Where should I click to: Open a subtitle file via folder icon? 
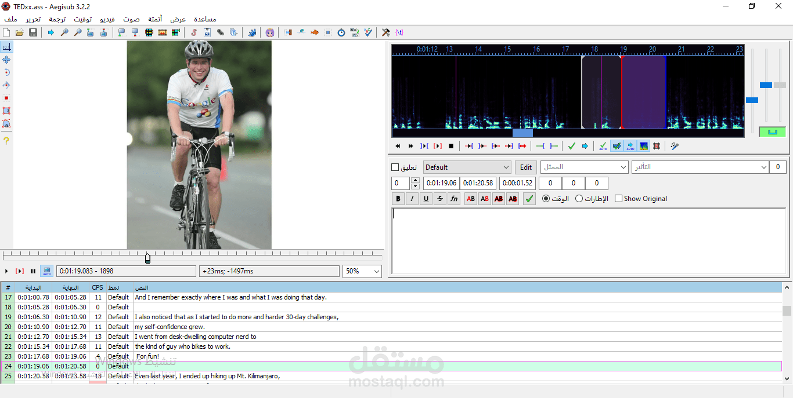(20, 32)
